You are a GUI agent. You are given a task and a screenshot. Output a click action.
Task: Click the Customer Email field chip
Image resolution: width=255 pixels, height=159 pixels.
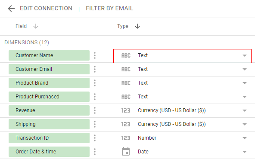tap(49, 69)
